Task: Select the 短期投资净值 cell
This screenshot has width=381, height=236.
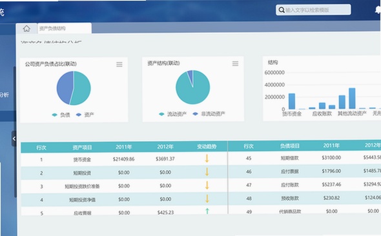Action: [x=82, y=200]
